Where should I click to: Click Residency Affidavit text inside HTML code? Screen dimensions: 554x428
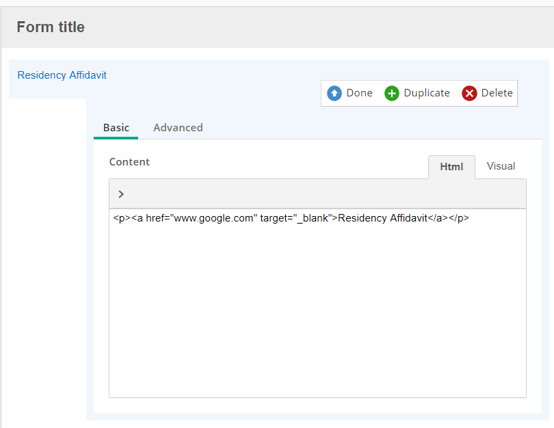click(x=382, y=219)
